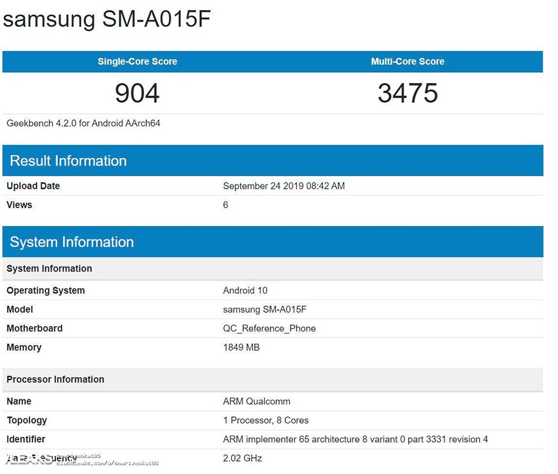558x474 pixels.
Task: Select the 1 Processor, 8 Cores value
Action: tap(266, 420)
